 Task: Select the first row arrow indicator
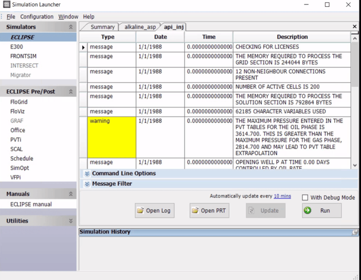[x=83, y=47]
